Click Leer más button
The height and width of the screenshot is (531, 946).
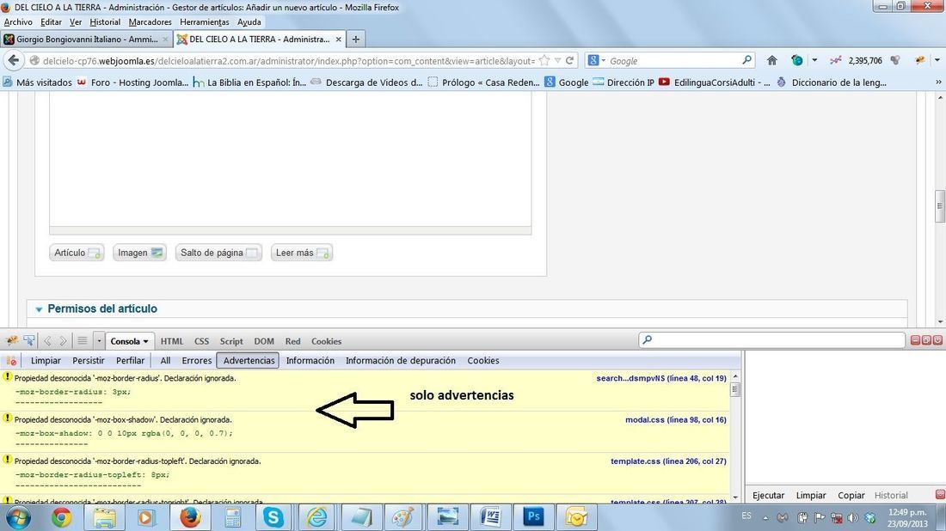[x=302, y=253]
